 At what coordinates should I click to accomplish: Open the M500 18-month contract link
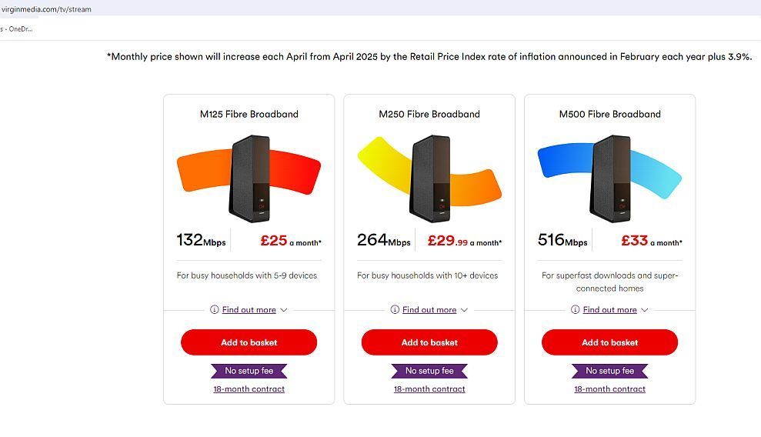pyautogui.click(x=610, y=389)
